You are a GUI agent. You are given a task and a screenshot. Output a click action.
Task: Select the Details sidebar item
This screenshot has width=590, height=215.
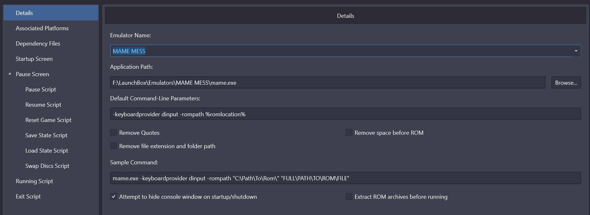point(51,13)
